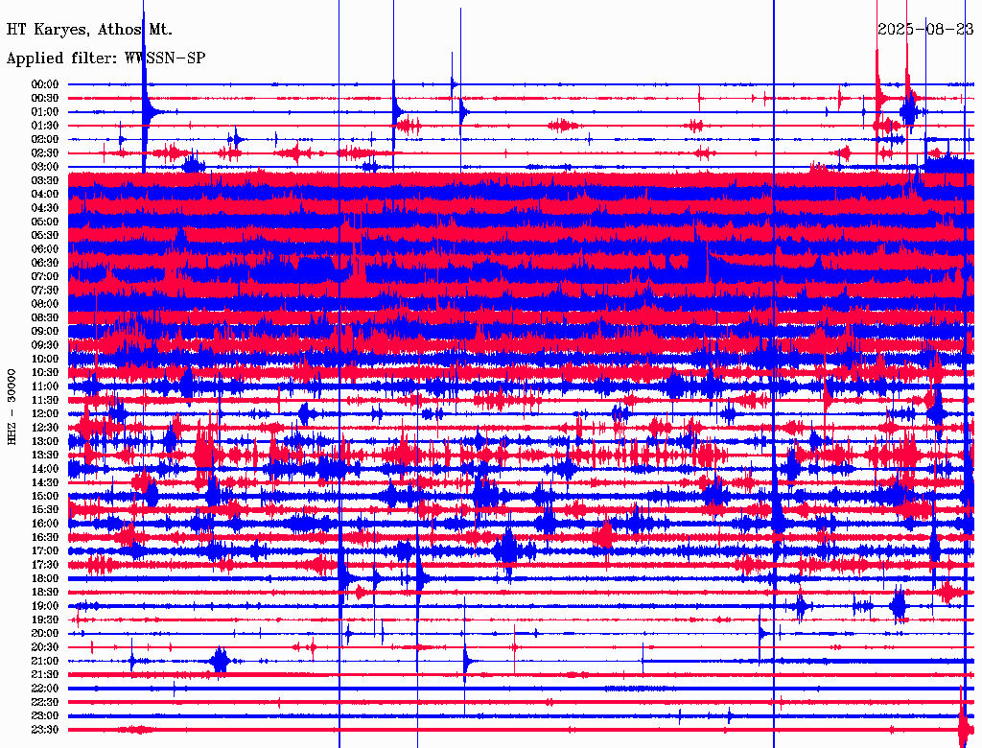982x748 pixels.
Task: Click the 'Applied filter: WWSSN-SP' text
Action: point(105,58)
